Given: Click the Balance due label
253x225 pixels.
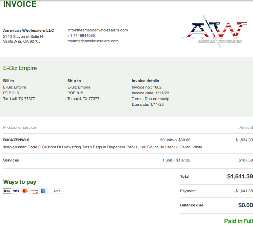Looking at the screenshot, I should coord(192,205).
